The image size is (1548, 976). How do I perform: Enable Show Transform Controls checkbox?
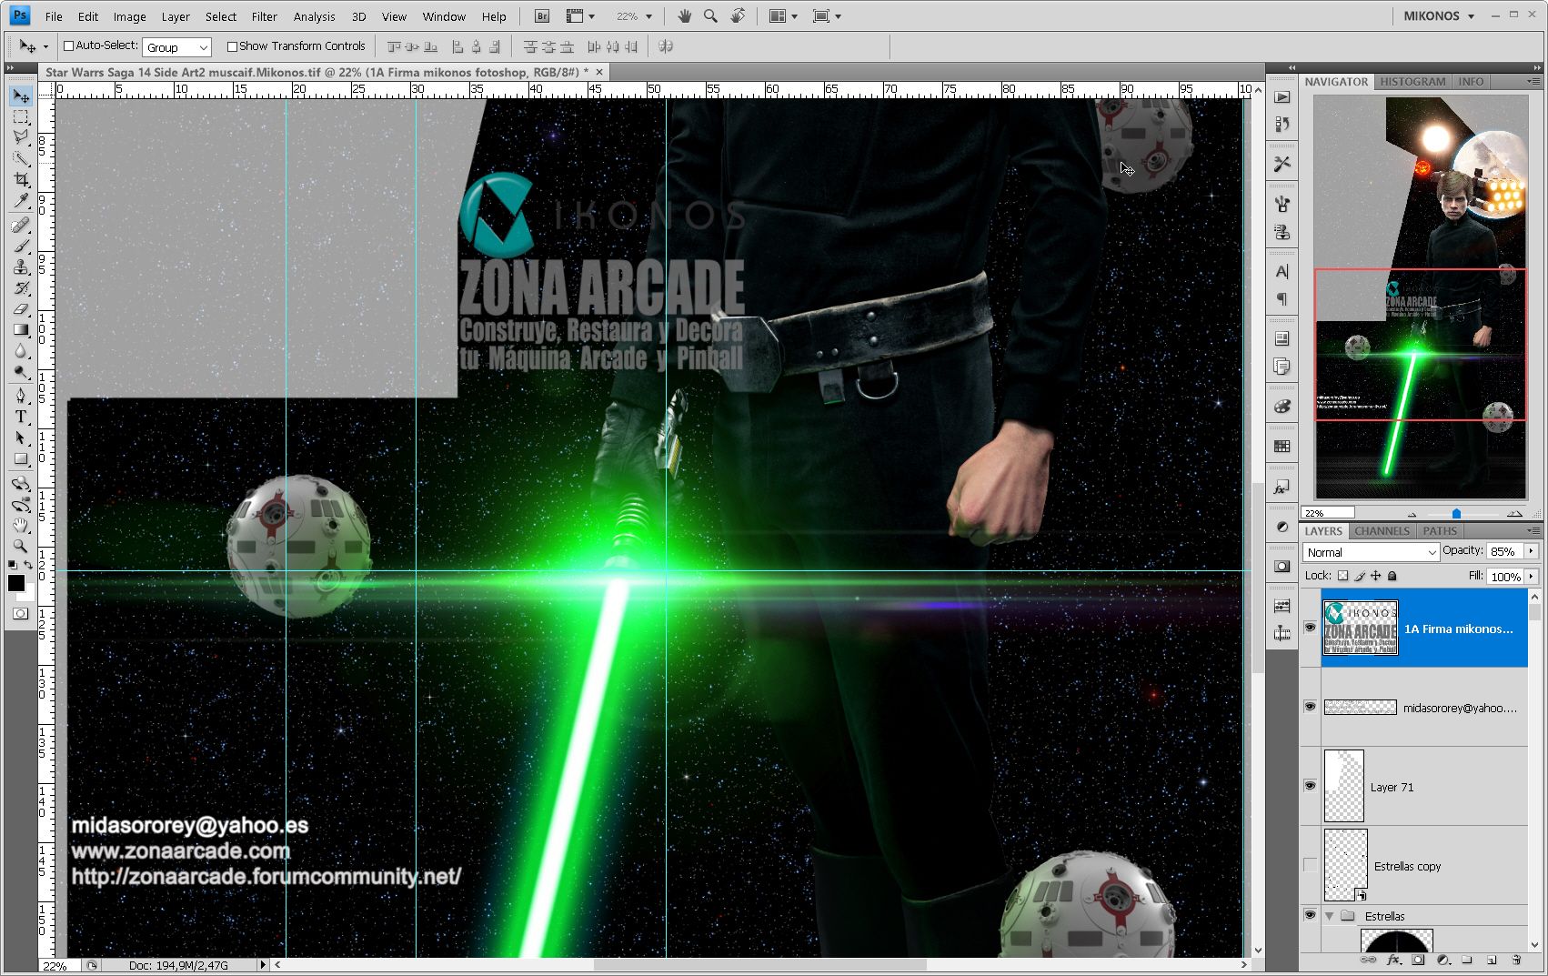click(x=232, y=46)
